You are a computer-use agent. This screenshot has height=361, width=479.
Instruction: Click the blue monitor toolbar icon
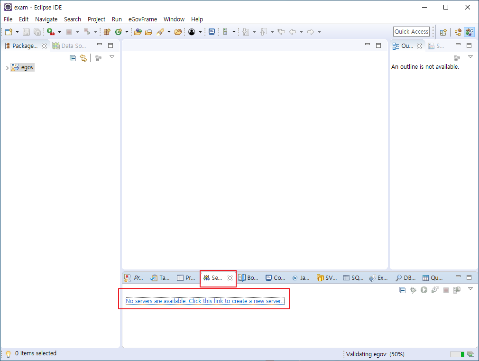click(212, 32)
